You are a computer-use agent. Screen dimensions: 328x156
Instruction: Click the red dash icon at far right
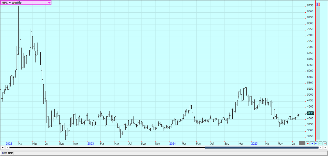[325, 143]
